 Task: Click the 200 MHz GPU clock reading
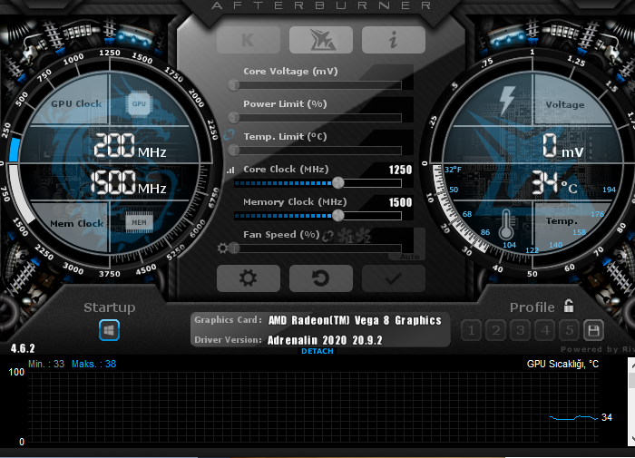point(130,145)
